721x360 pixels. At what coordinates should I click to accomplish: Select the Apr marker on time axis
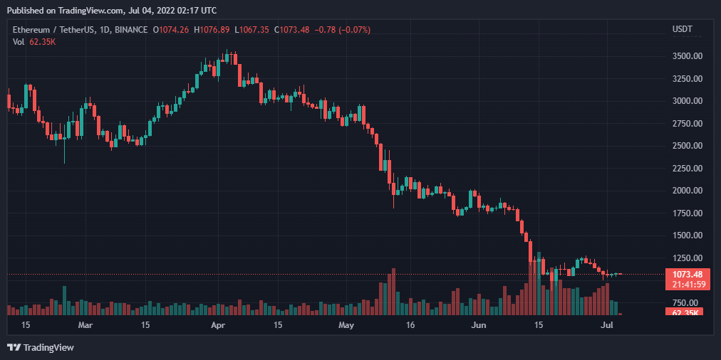pyautogui.click(x=219, y=325)
